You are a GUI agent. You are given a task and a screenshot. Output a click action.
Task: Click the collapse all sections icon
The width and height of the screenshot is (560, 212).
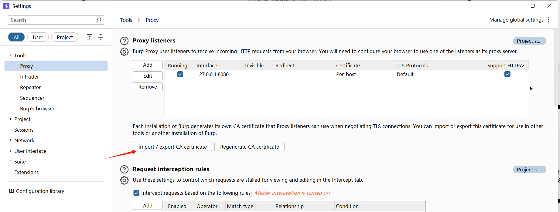101,37
